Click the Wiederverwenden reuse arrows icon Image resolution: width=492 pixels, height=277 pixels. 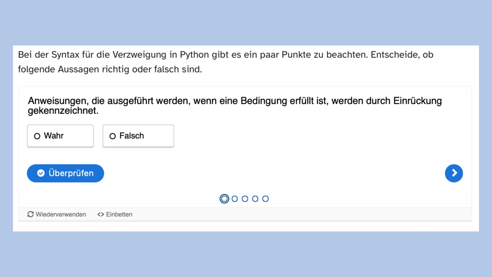[x=30, y=214]
